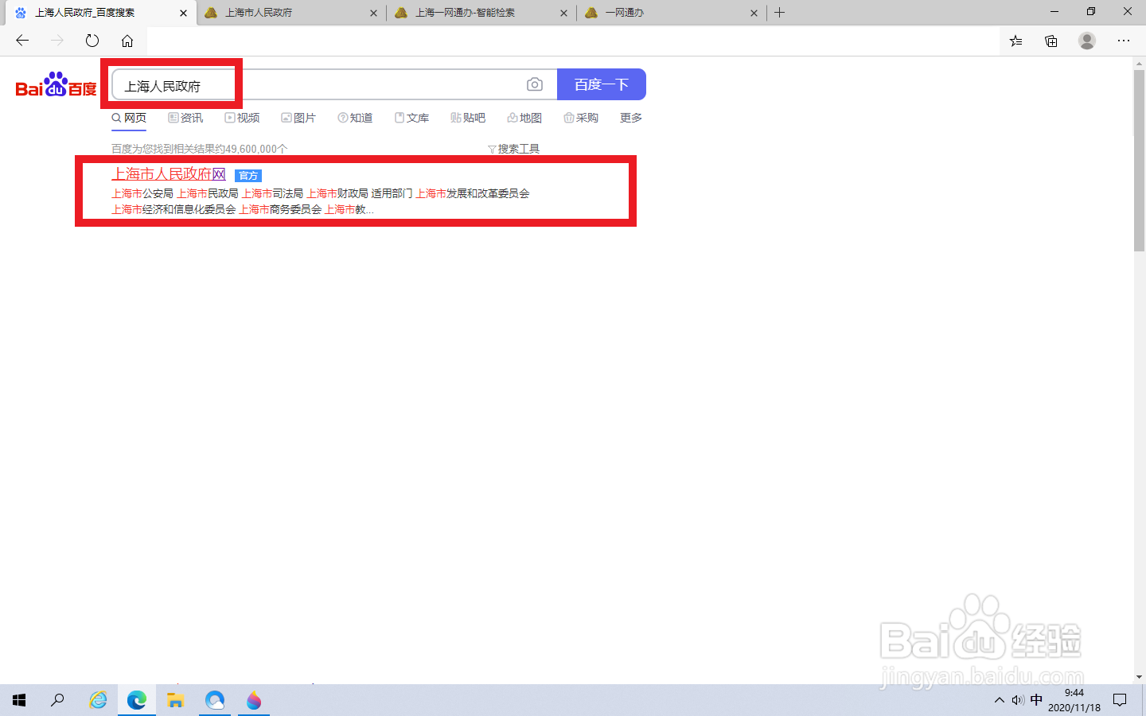Screen dimensions: 1146x716
Task: Click the forward navigation arrow
Action: (x=57, y=41)
